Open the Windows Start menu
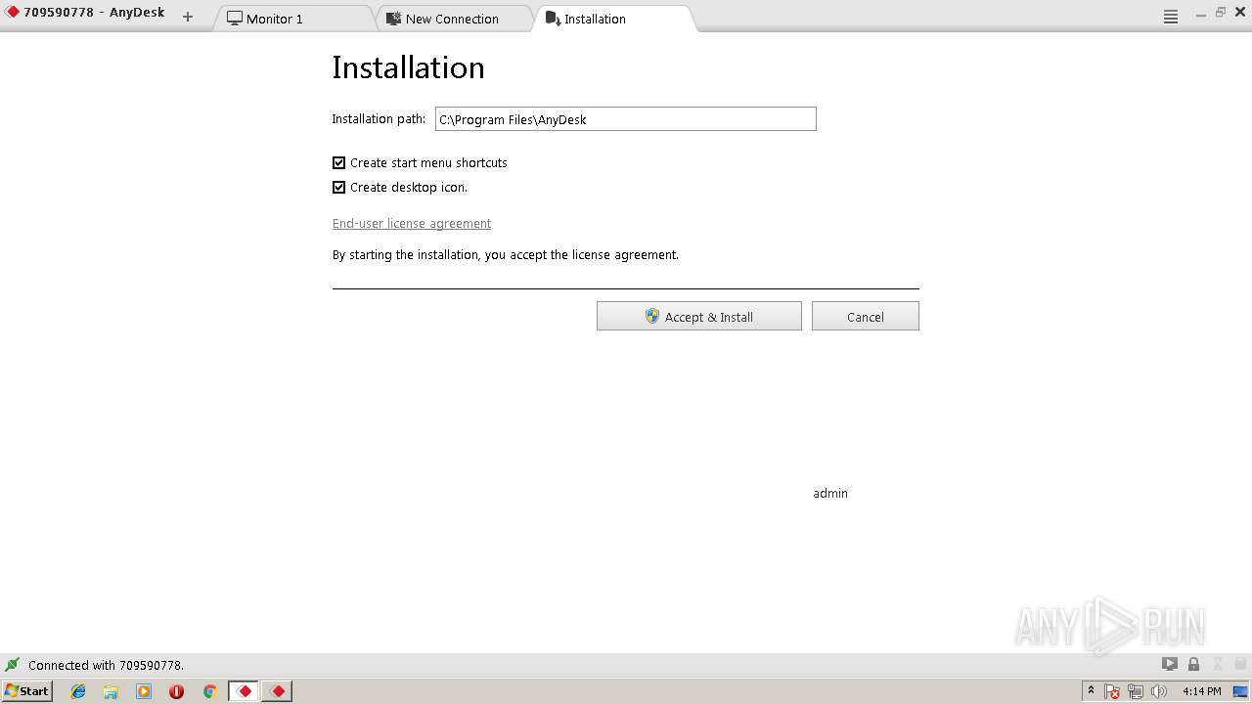The image size is (1252, 704). [x=27, y=690]
